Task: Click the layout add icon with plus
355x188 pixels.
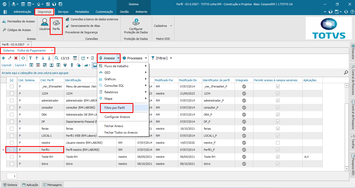Action: pyautogui.click(x=31, y=65)
